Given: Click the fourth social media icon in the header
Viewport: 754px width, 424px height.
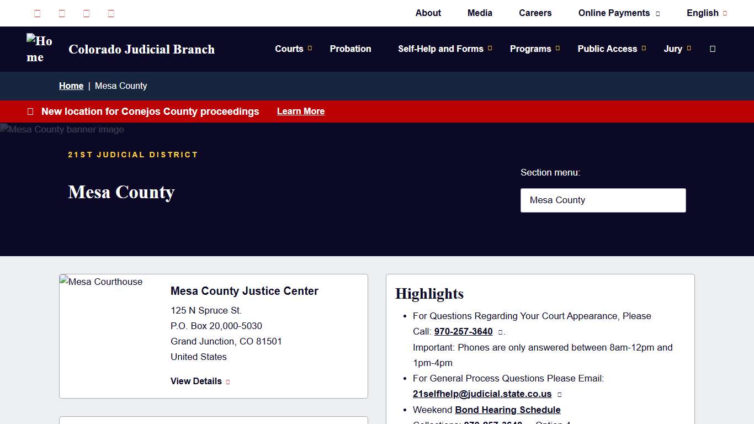Looking at the screenshot, I should point(110,13).
